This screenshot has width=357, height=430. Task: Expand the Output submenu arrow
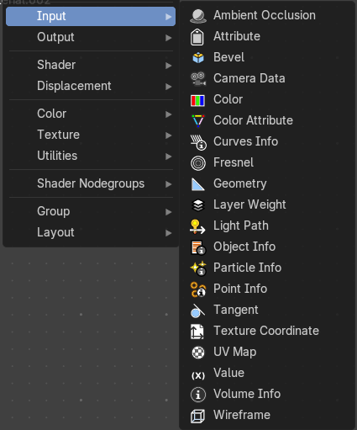[168, 38]
